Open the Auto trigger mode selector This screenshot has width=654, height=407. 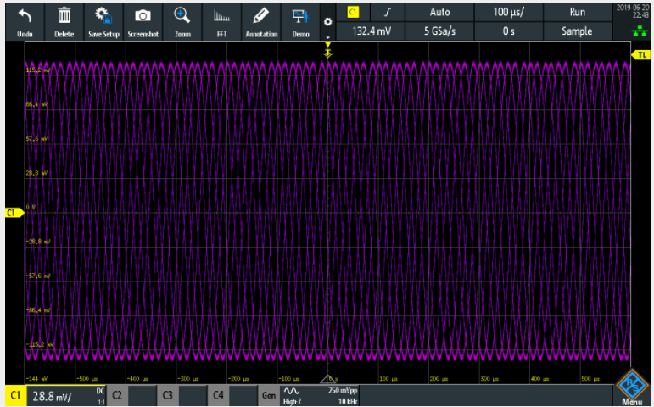click(440, 12)
